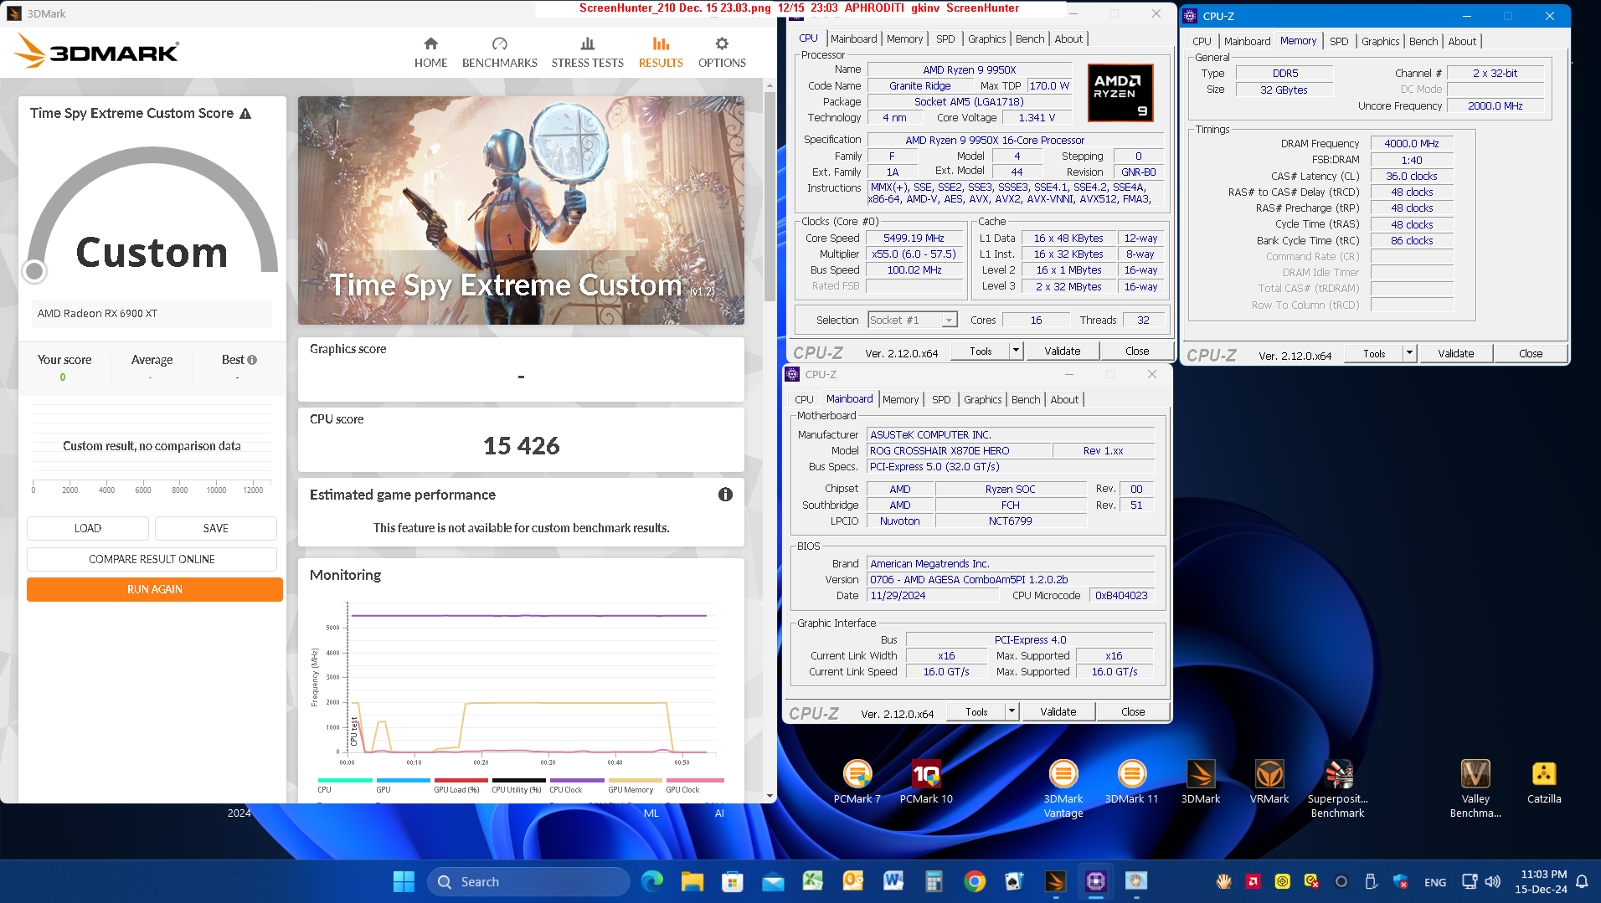1601x903 pixels.
Task: Click Close in the Mainboard CPU-Z window
Action: (1133, 711)
